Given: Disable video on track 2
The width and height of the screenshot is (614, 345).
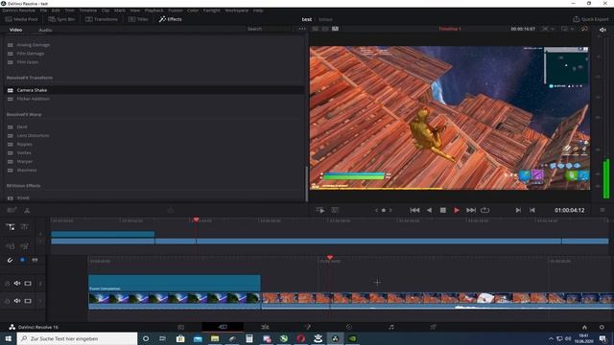Looking at the screenshot, I should [x=28, y=284].
